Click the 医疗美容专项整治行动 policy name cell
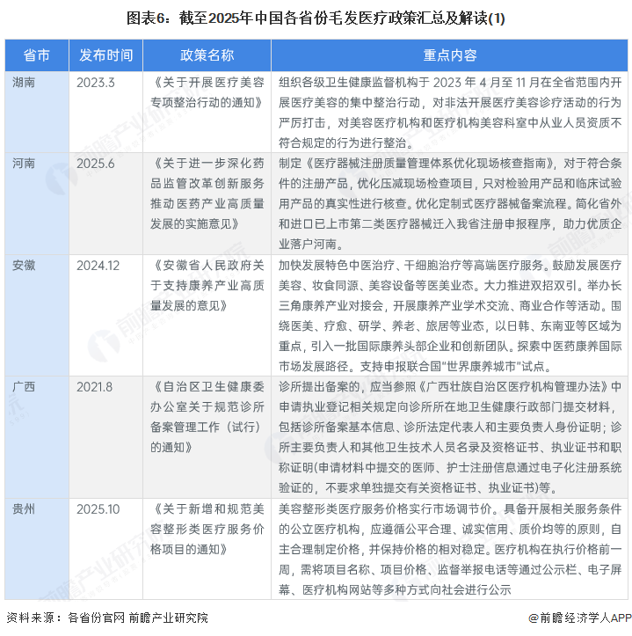632x636 pixels. (207, 93)
